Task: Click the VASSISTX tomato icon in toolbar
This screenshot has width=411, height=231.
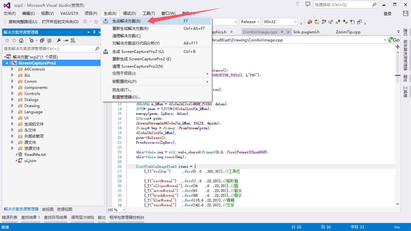Action: point(310,22)
